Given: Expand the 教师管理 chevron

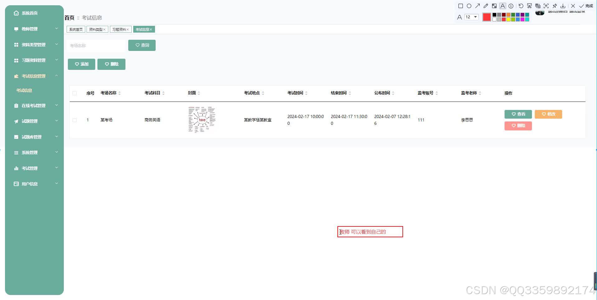Looking at the screenshot, I should [x=57, y=29].
